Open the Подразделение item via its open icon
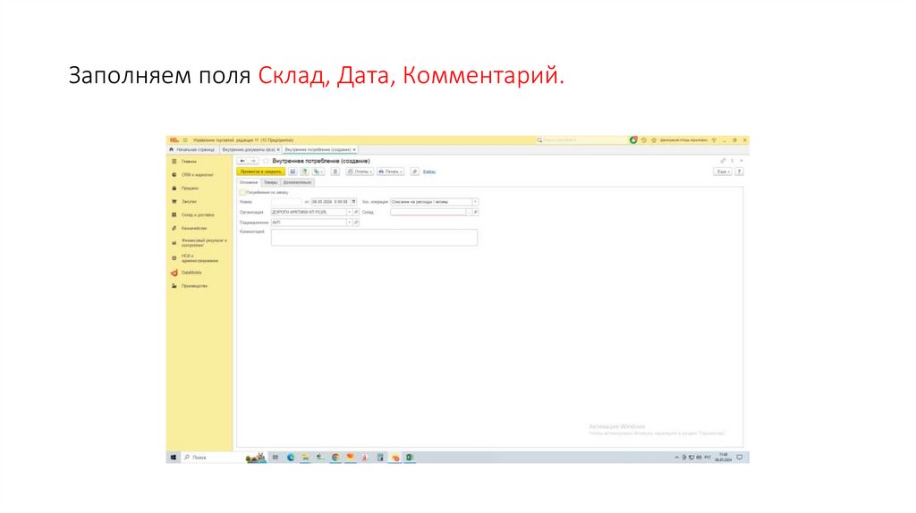 click(356, 223)
